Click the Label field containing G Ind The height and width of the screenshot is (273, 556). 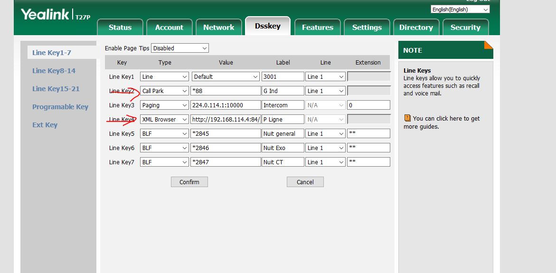(x=283, y=91)
